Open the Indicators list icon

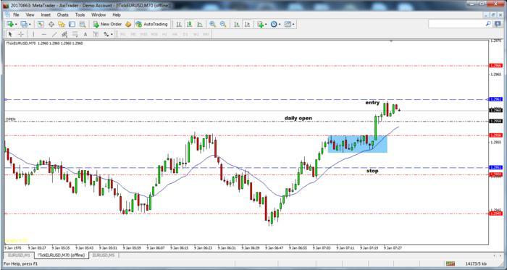click(x=260, y=24)
